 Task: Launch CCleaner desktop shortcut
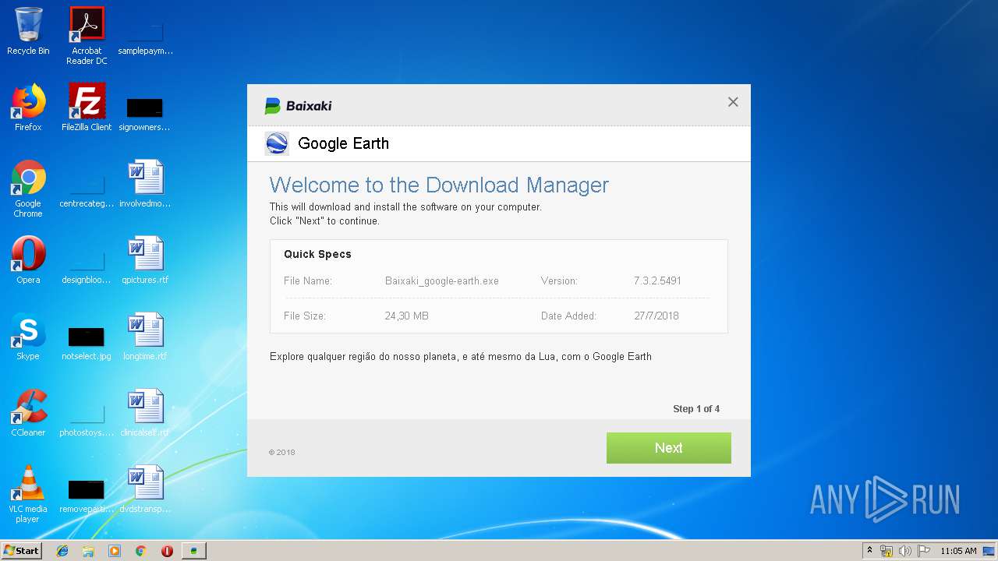point(28,413)
